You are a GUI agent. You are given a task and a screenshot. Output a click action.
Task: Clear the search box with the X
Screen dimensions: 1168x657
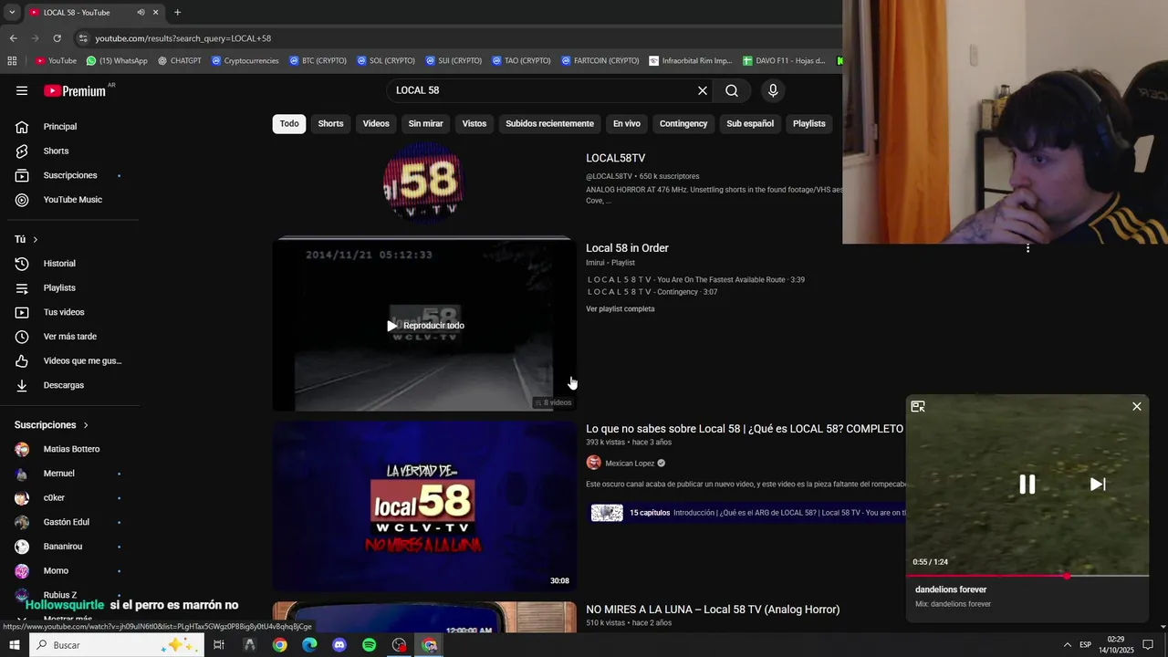pos(703,90)
